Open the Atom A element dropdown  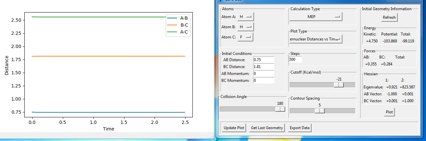(246, 16)
